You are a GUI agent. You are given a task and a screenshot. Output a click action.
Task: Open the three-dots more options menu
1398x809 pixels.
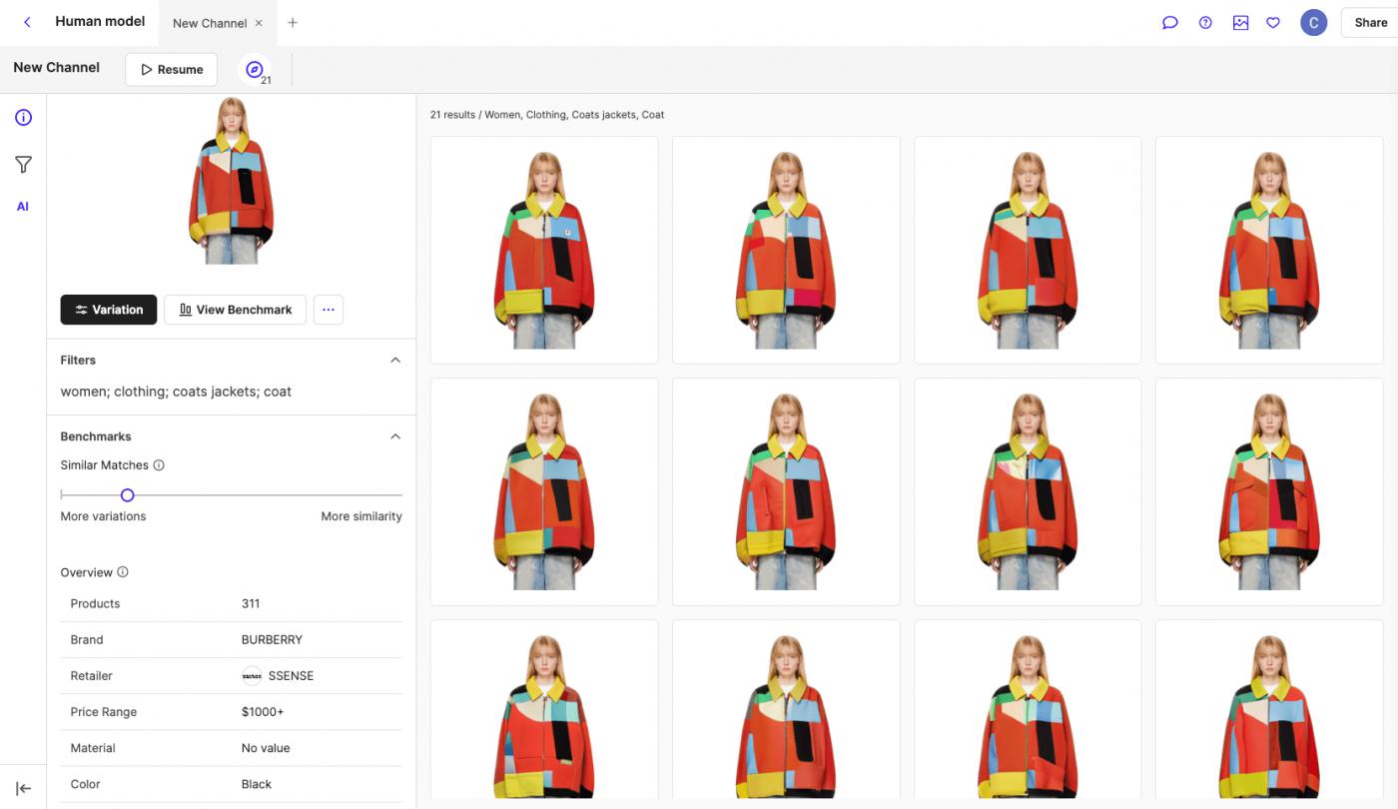(x=329, y=310)
